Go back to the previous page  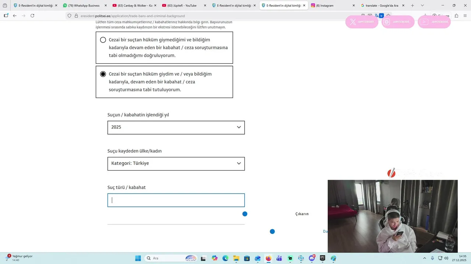click(15, 16)
